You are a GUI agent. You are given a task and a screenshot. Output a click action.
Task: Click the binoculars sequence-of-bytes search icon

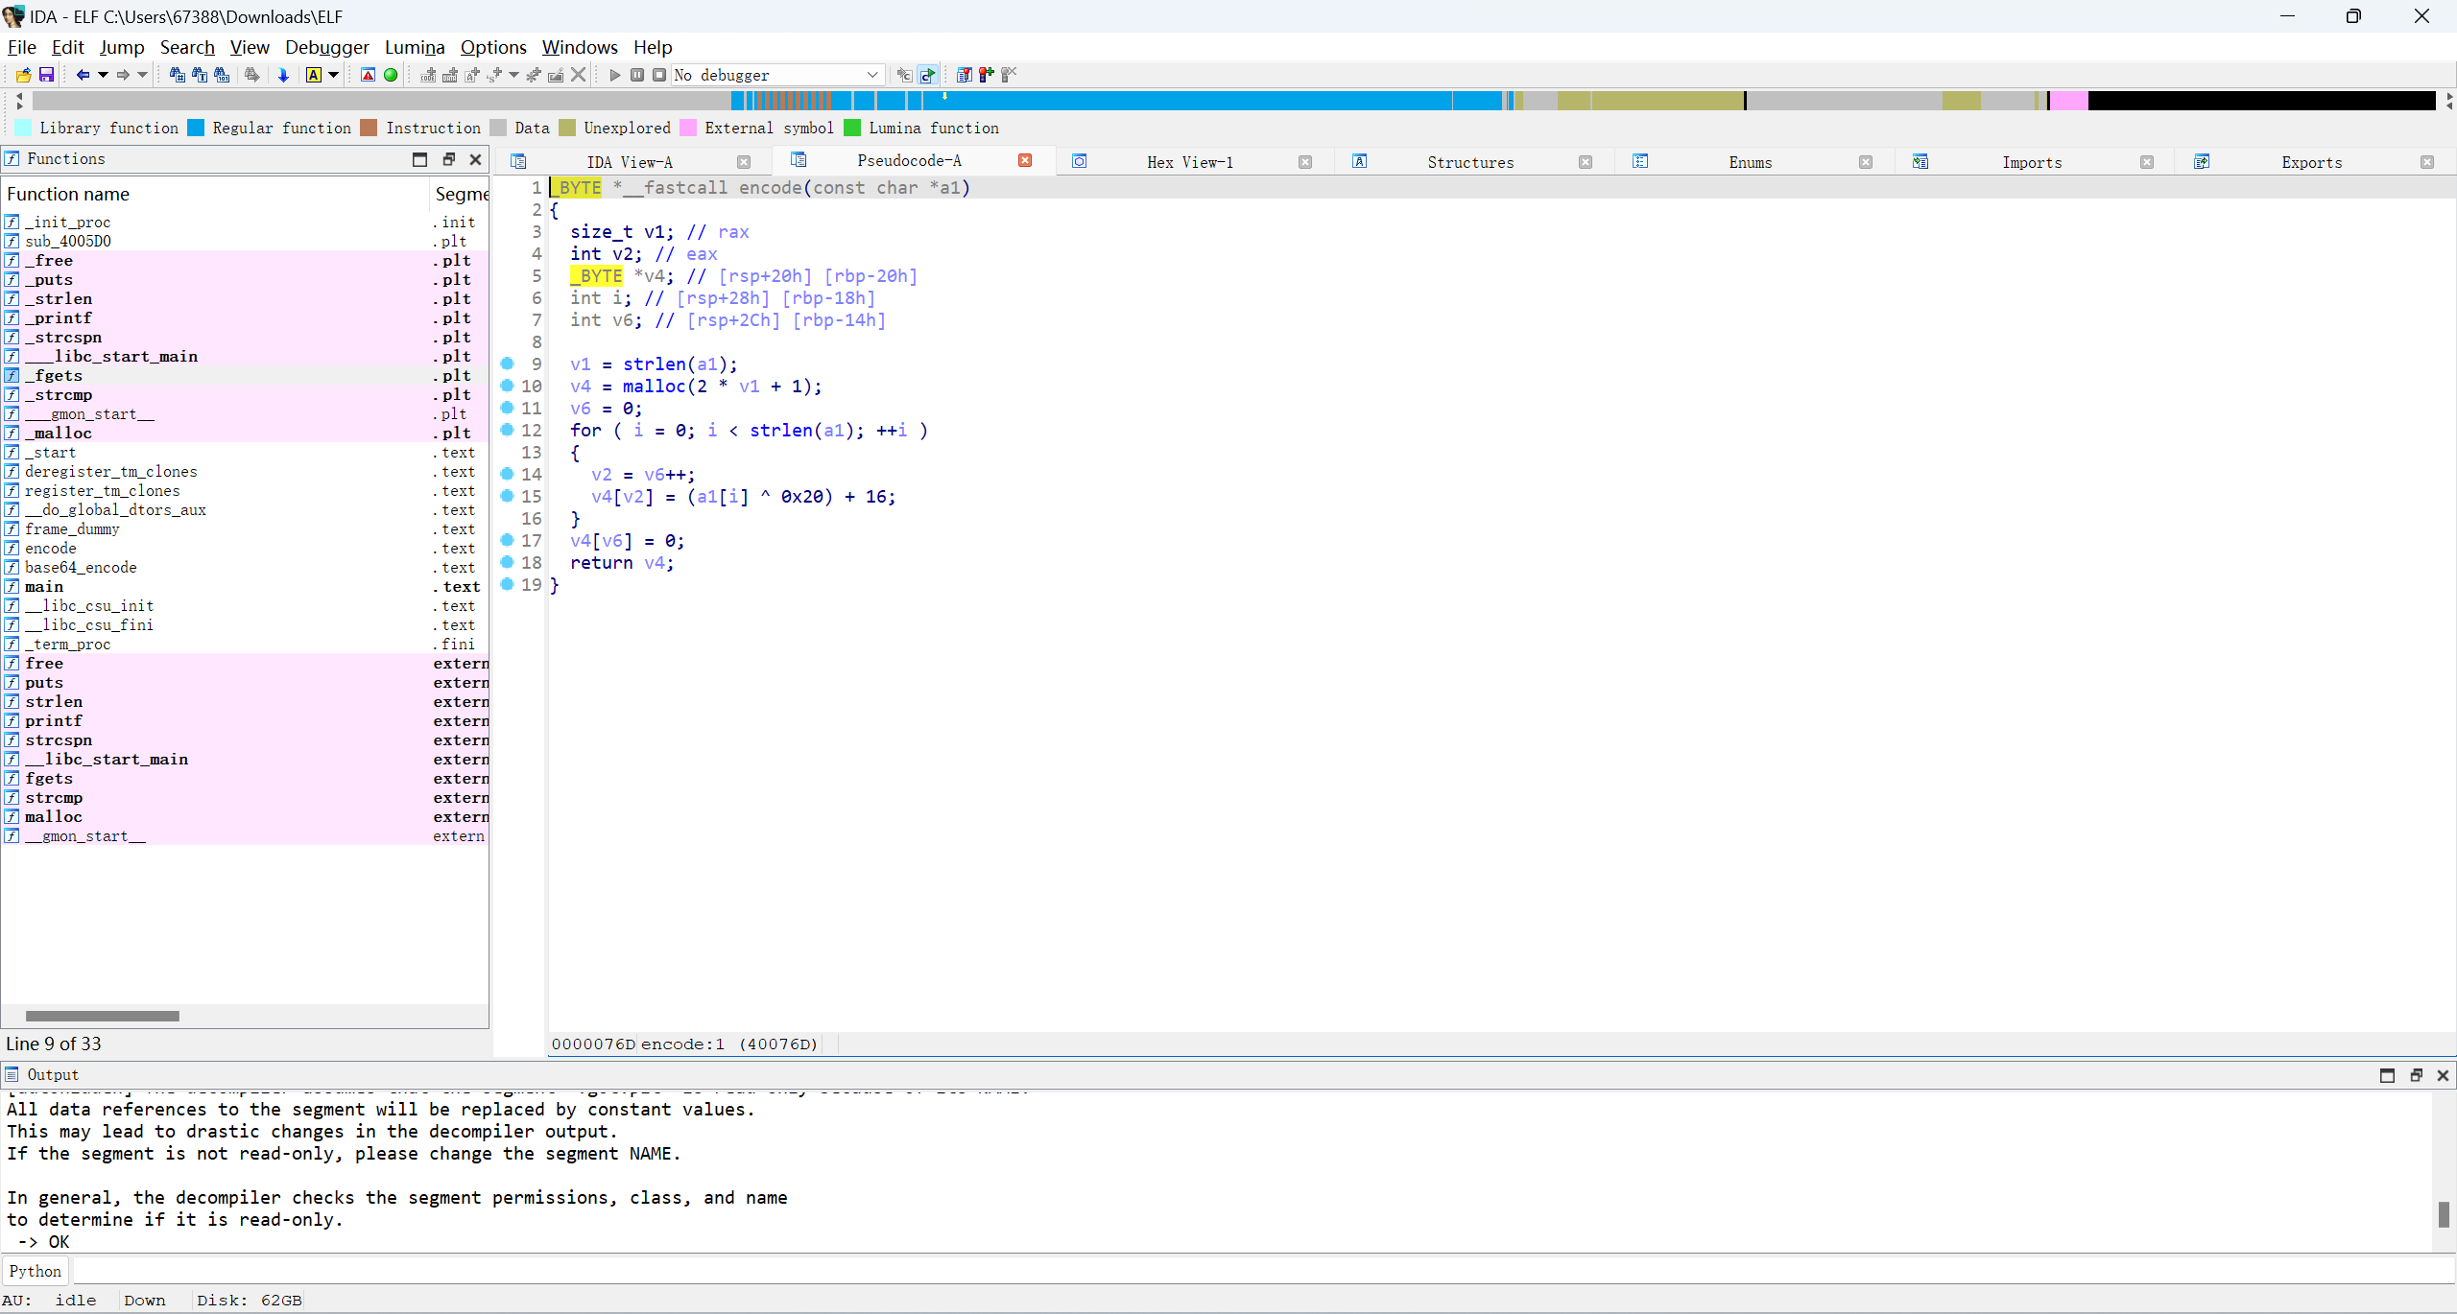coord(222,75)
